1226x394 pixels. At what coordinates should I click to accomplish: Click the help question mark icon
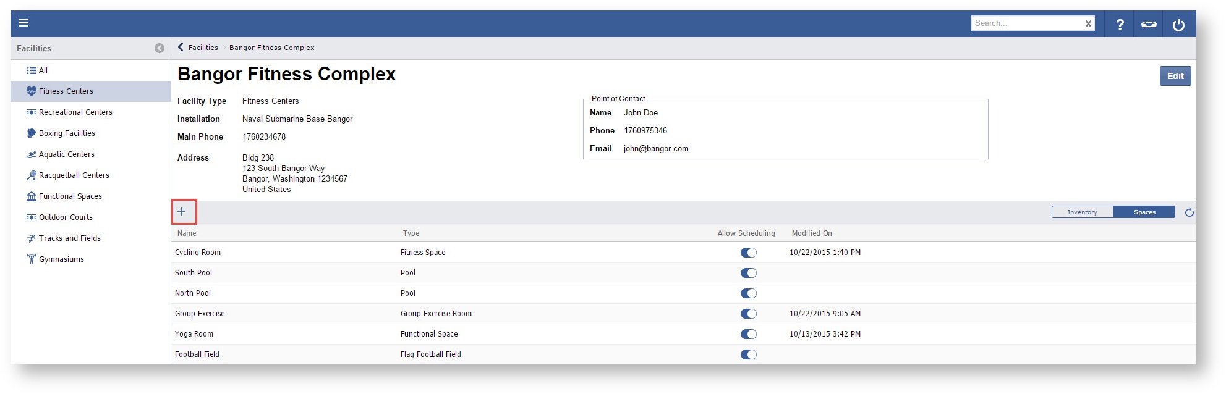click(x=1120, y=25)
